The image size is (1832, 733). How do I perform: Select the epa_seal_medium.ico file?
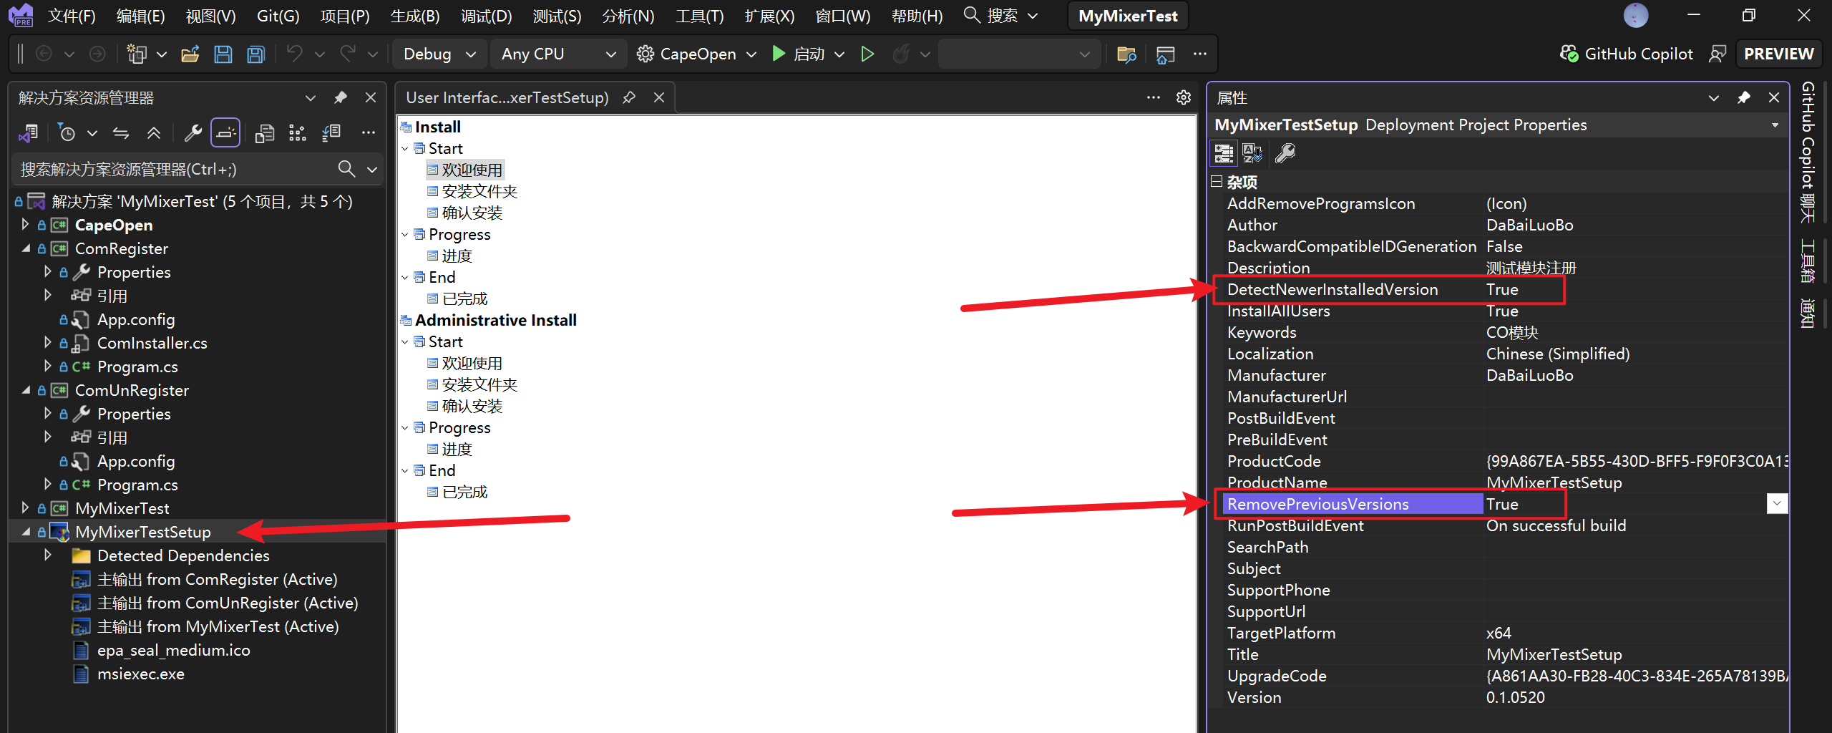coord(173,650)
